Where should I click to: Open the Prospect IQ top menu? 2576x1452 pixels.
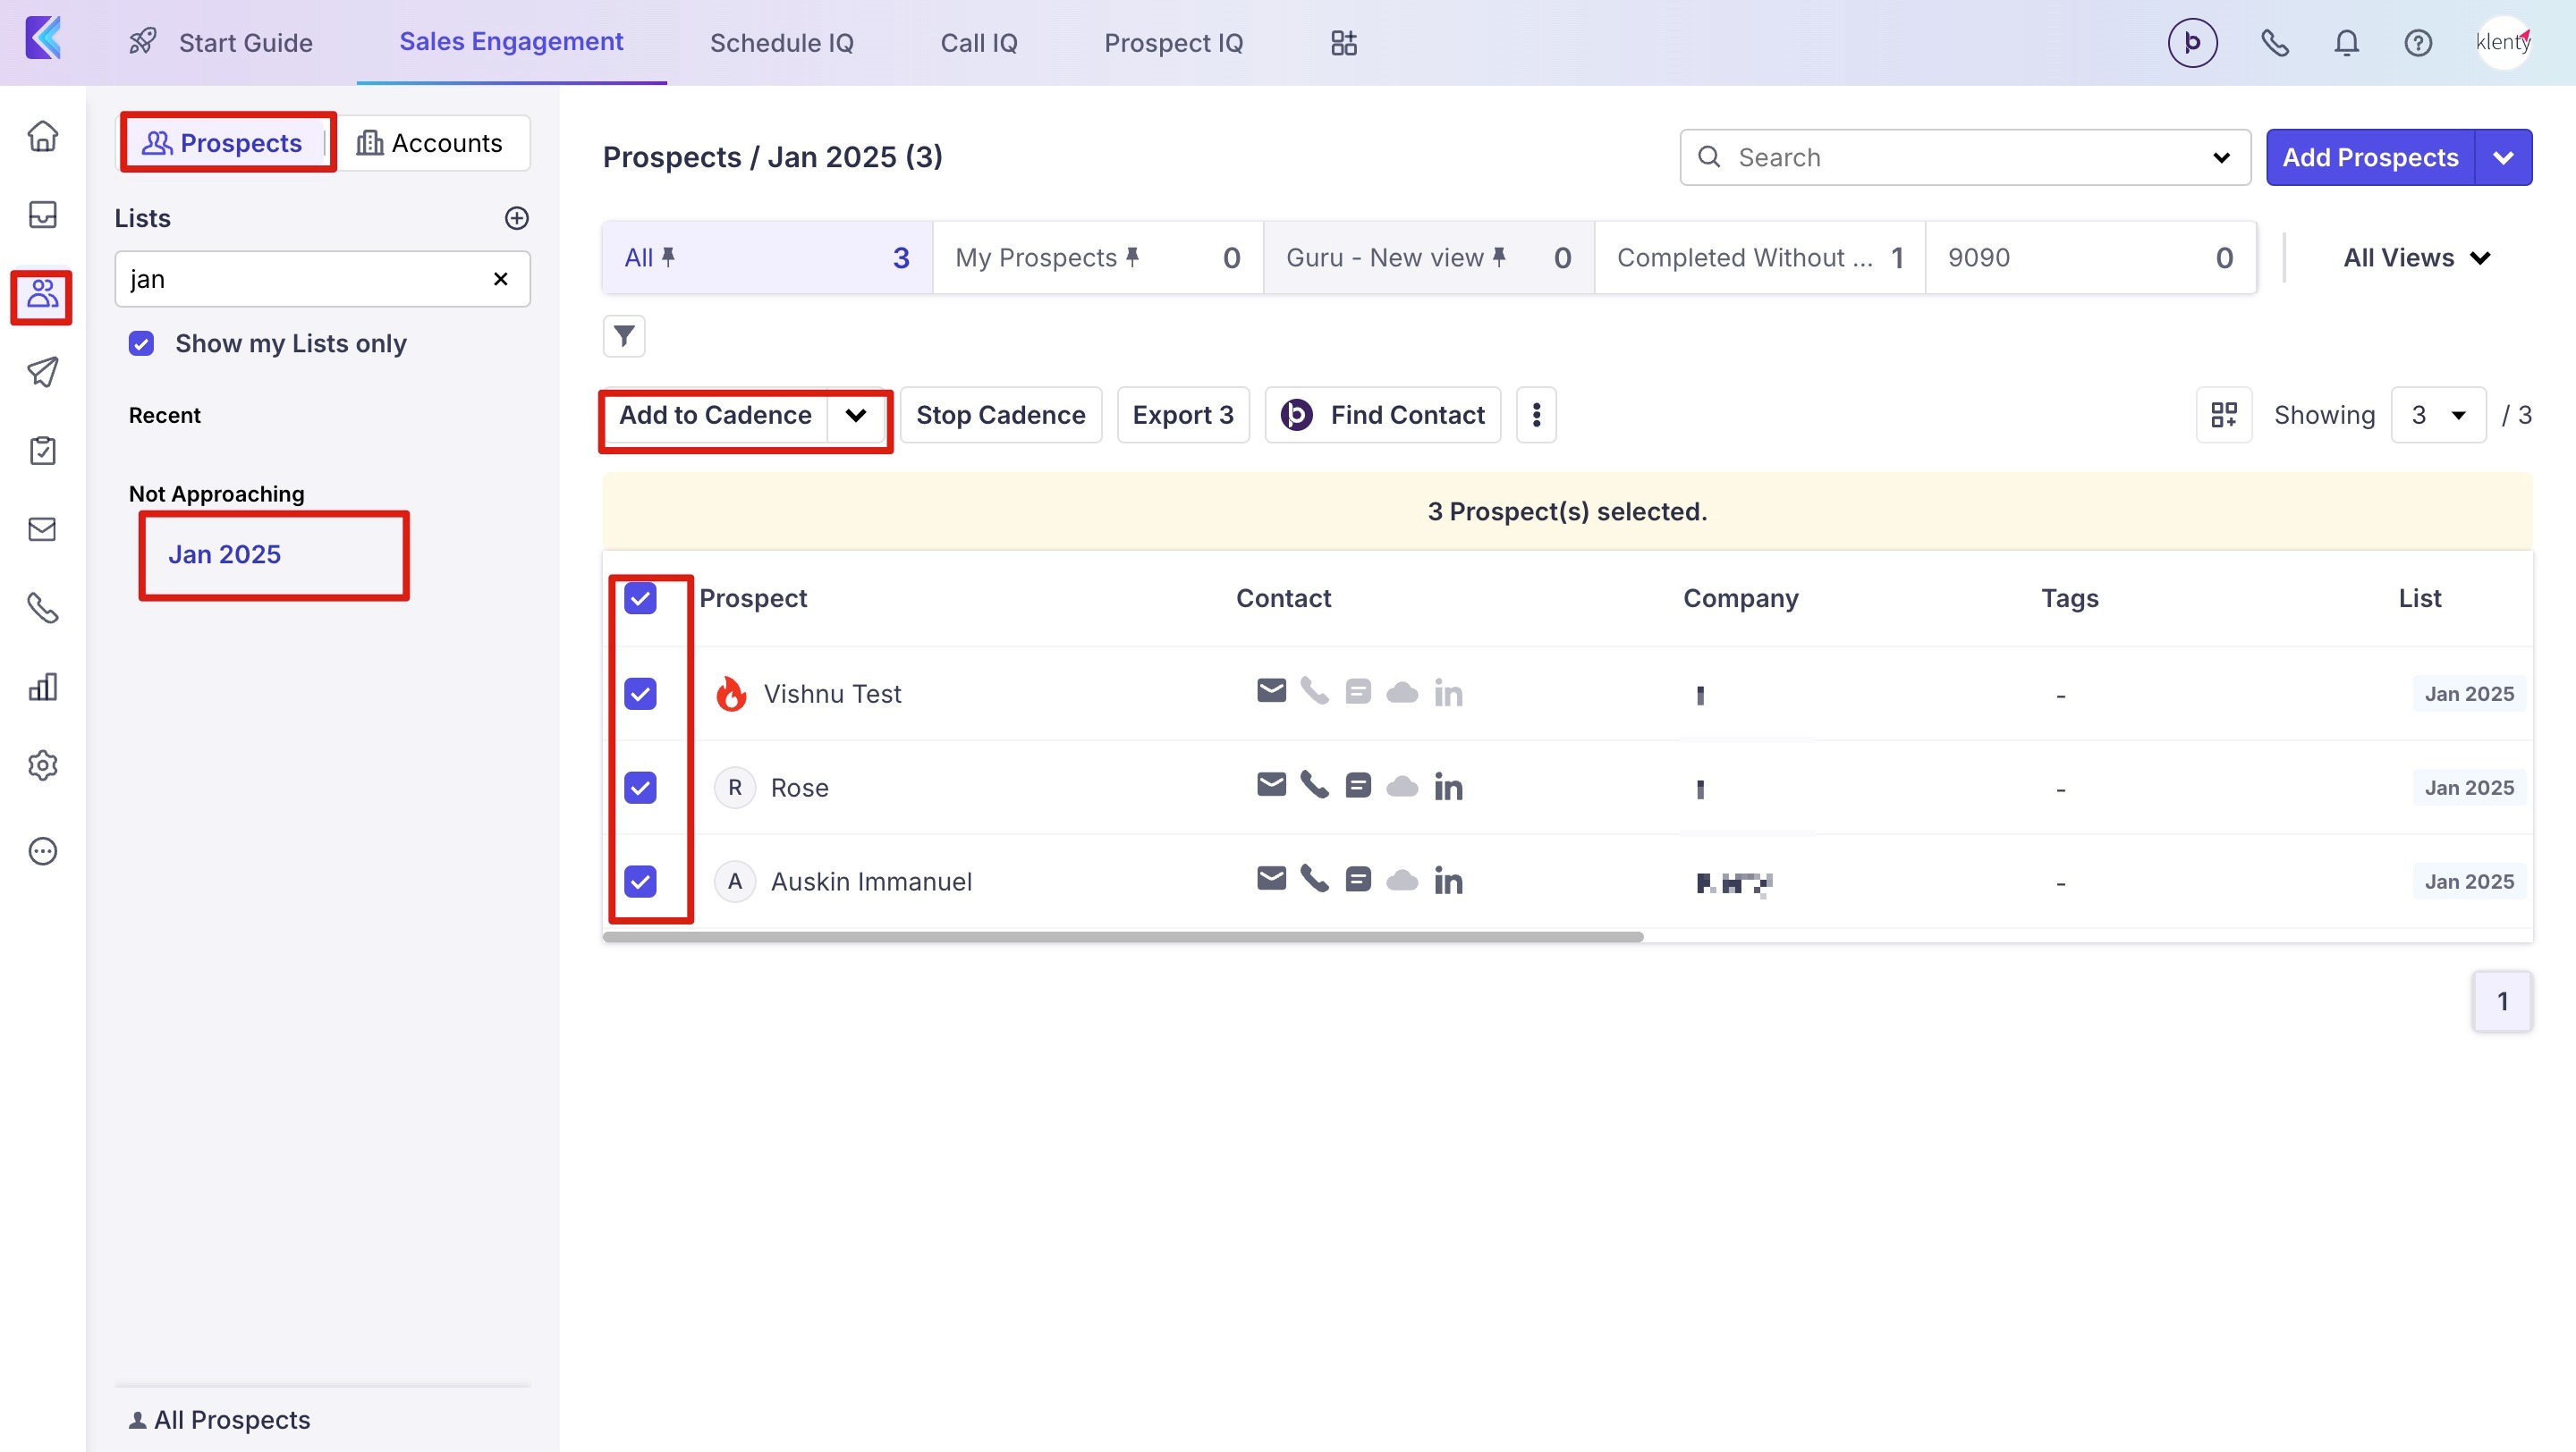click(1173, 43)
